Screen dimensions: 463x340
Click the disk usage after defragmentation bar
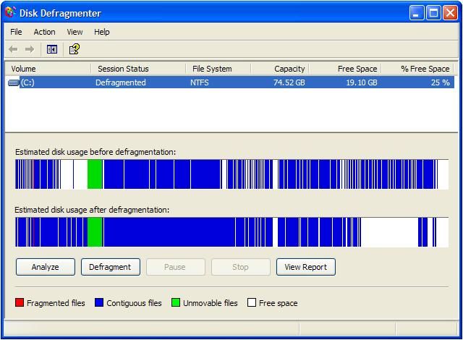pyautogui.click(x=231, y=232)
